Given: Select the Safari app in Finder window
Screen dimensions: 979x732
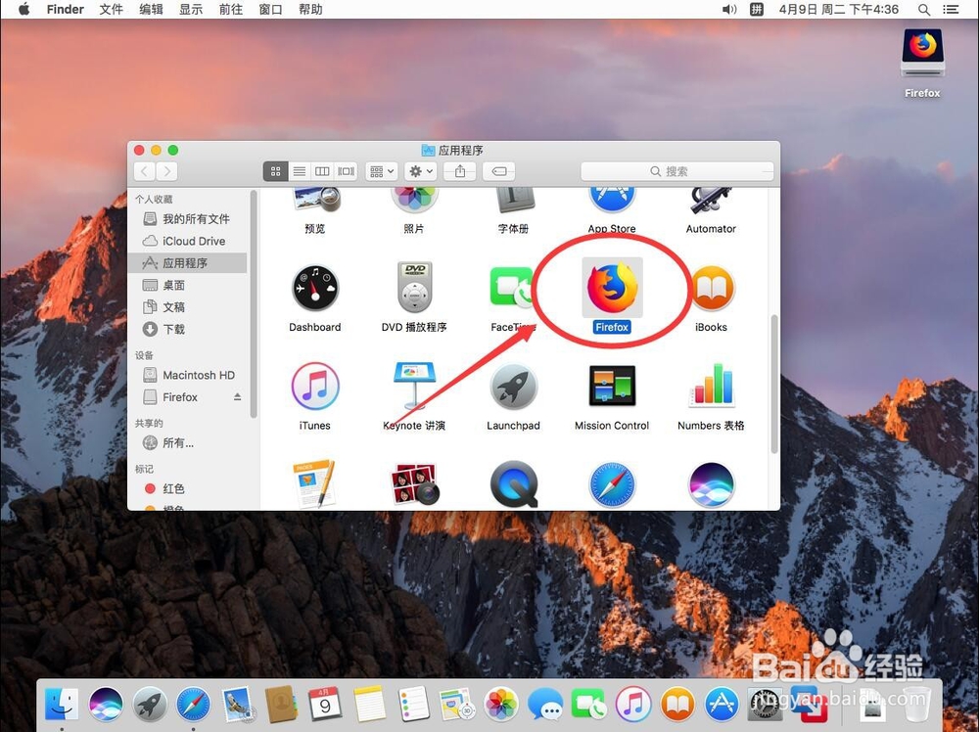Looking at the screenshot, I should pos(612,484).
